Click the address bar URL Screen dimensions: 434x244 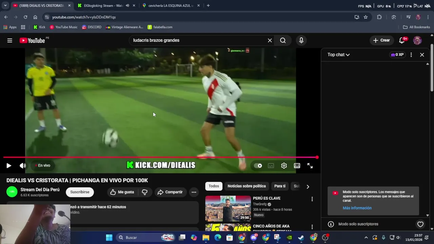(84, 17)
